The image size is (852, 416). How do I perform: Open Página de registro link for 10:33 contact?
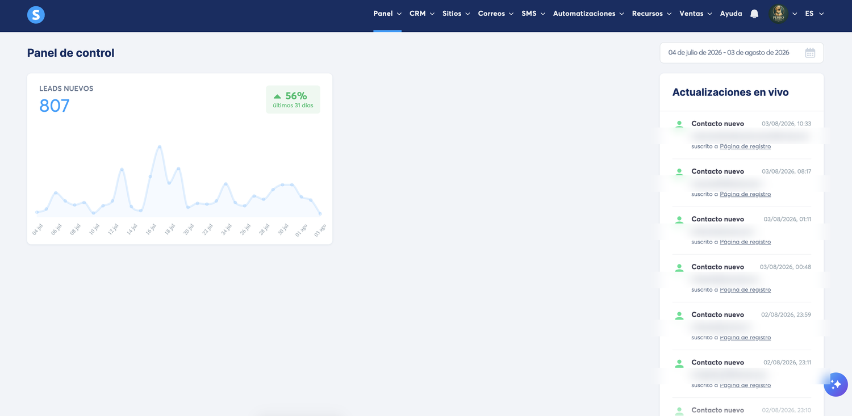click(x=745, y=146)
